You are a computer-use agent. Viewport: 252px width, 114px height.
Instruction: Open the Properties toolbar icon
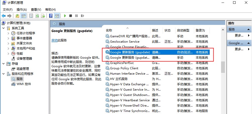pyautogui.click(x=31, y=16)
